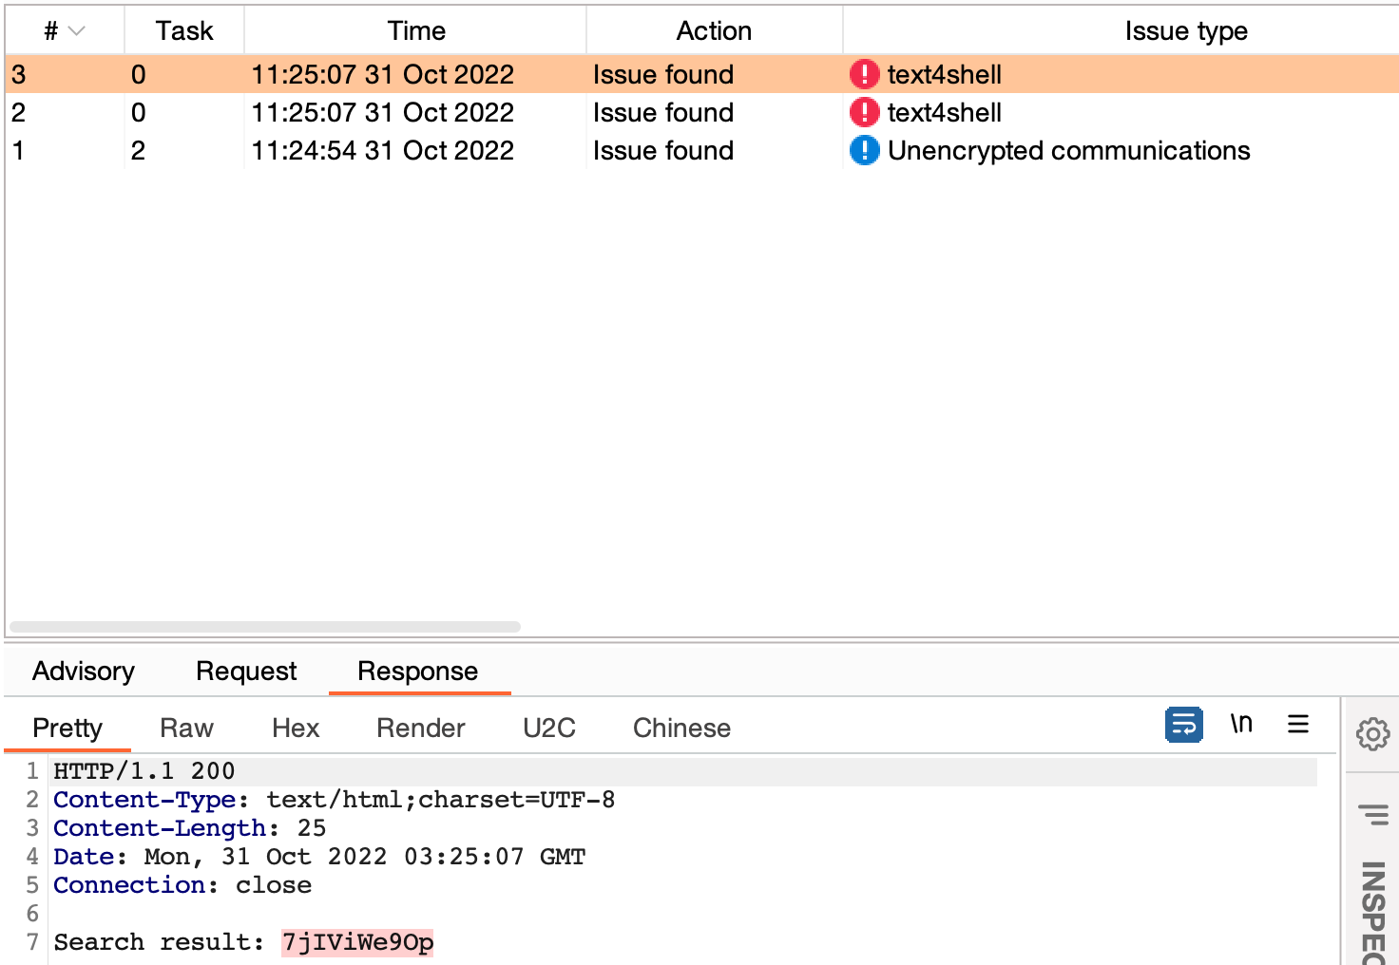1399x965 pixels.
Task: Open Inspector settings gear icon
Action: (x=1372, y=733)
